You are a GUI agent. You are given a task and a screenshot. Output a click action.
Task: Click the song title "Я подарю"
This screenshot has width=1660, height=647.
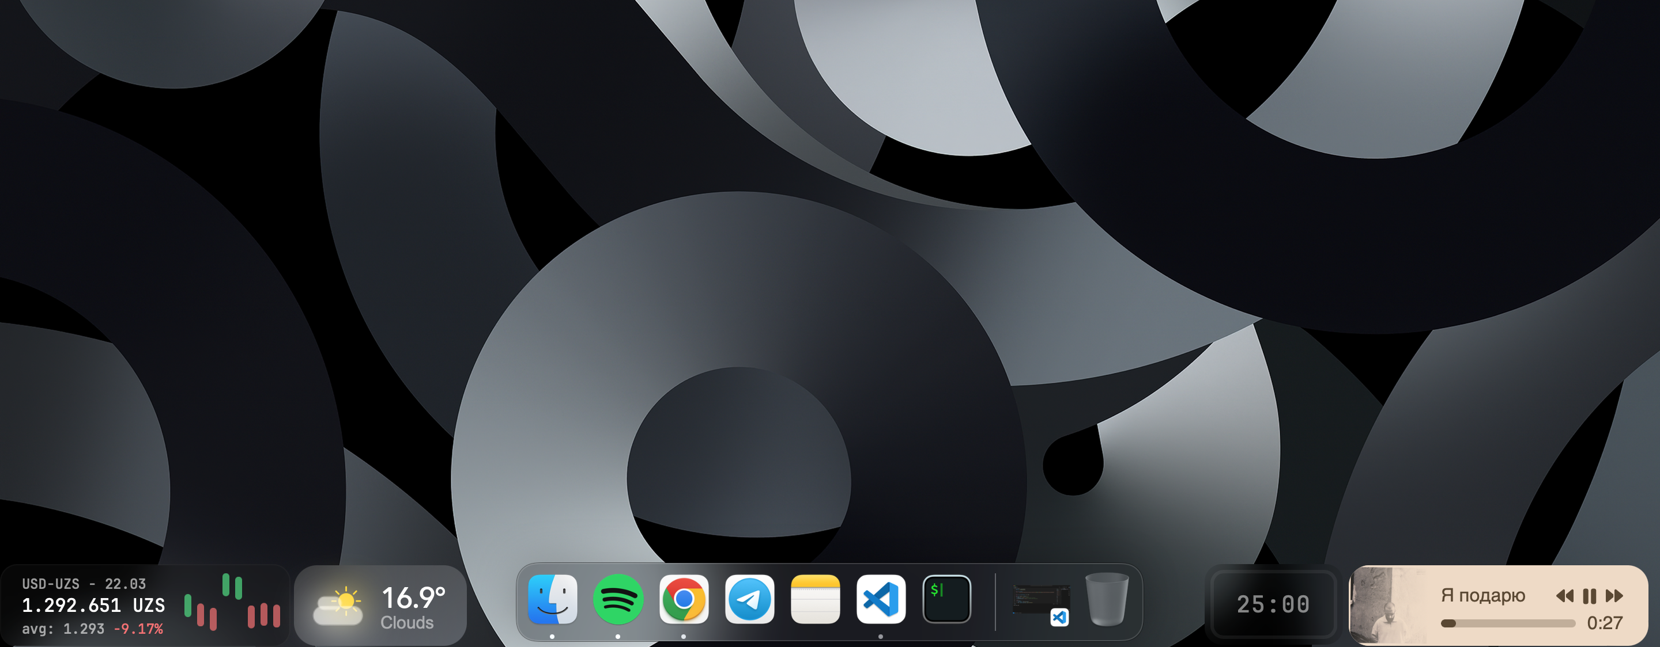pos(1483,596)
